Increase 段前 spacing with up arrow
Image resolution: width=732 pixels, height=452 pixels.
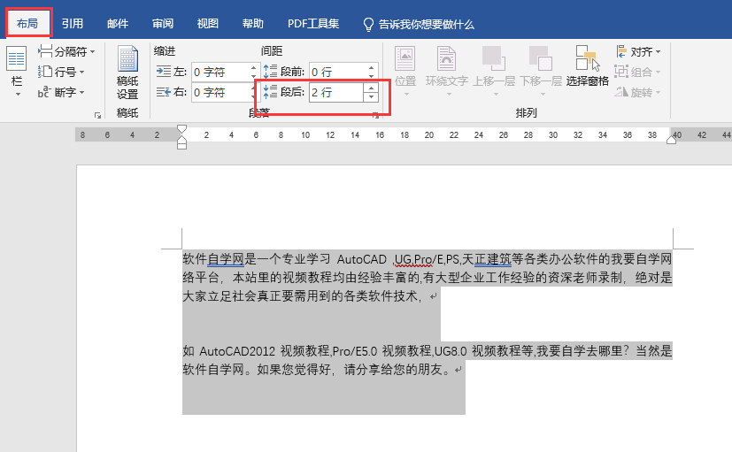tap(371, 67)
